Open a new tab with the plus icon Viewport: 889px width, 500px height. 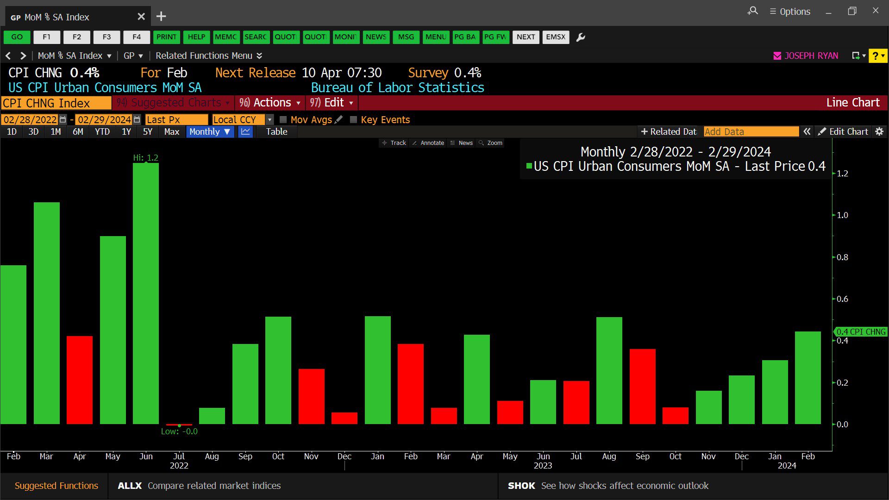point(161,17)
